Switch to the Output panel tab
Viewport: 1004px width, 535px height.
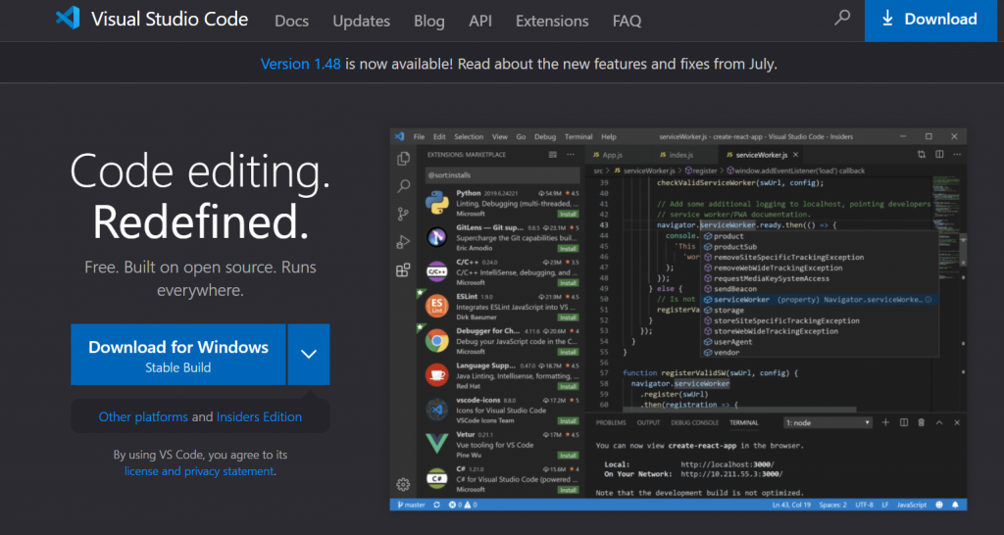(x=648, y=423)
